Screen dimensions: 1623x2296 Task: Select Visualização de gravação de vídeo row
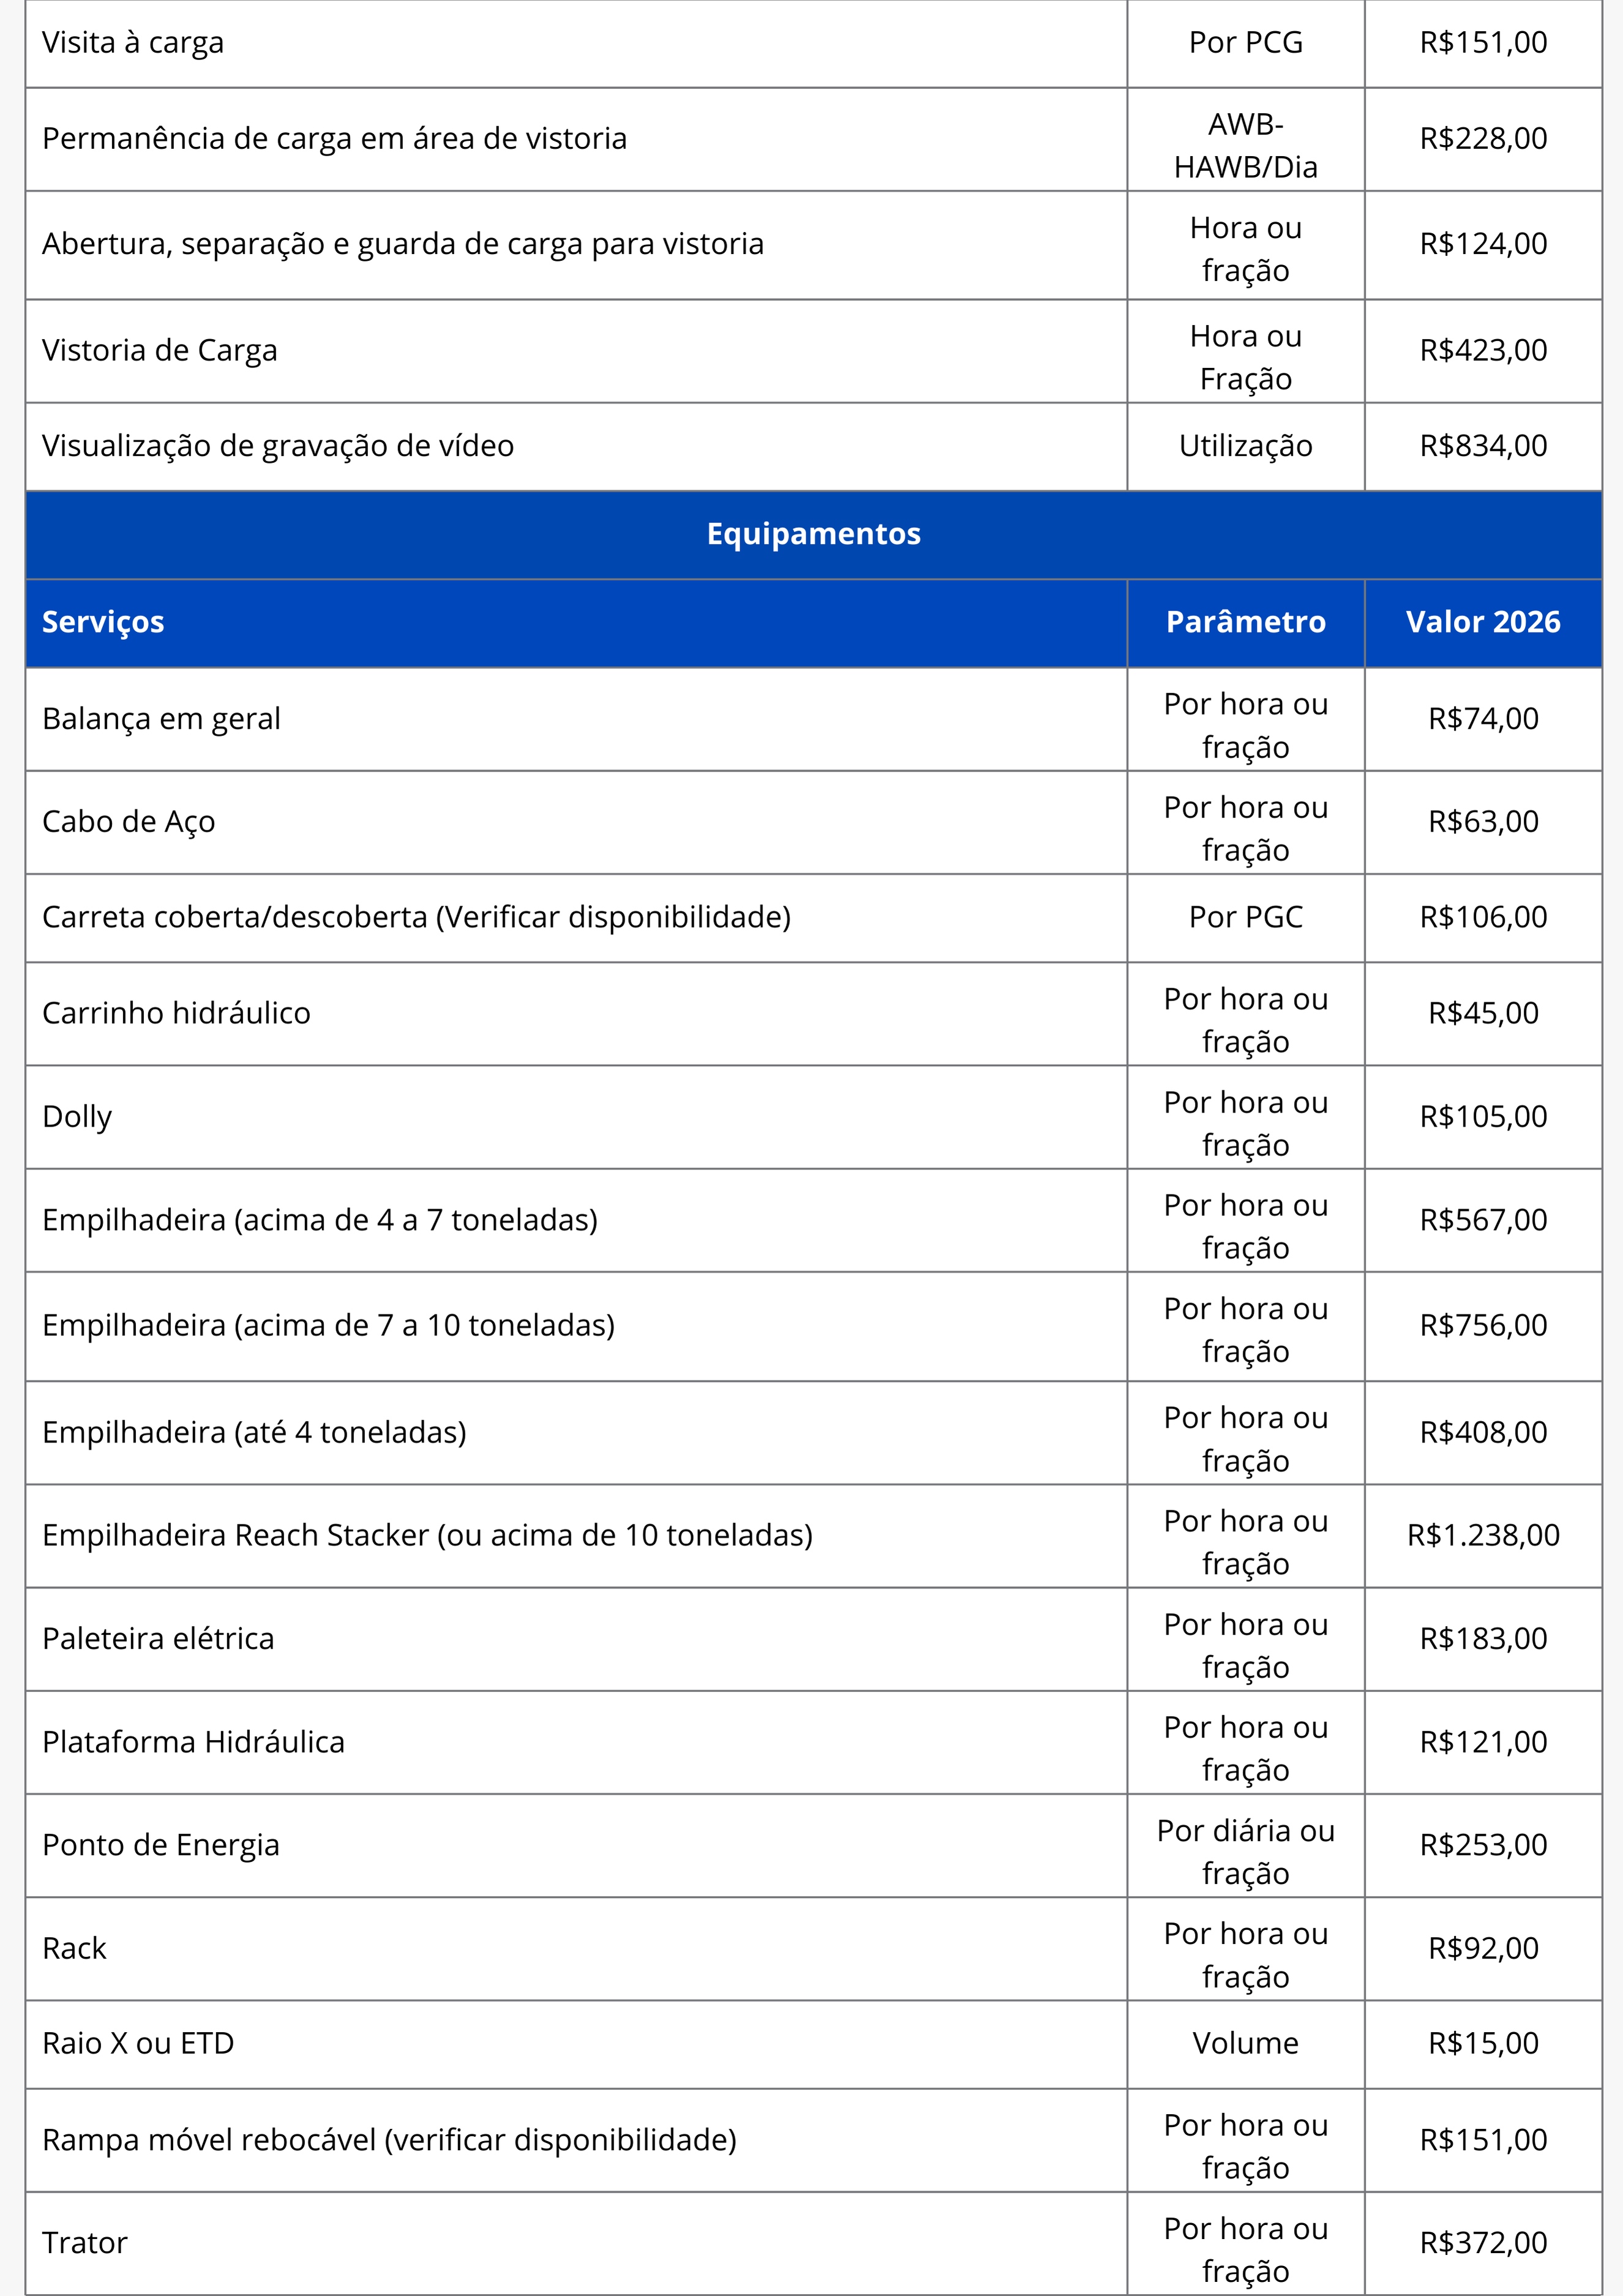(x=813, y=446)
